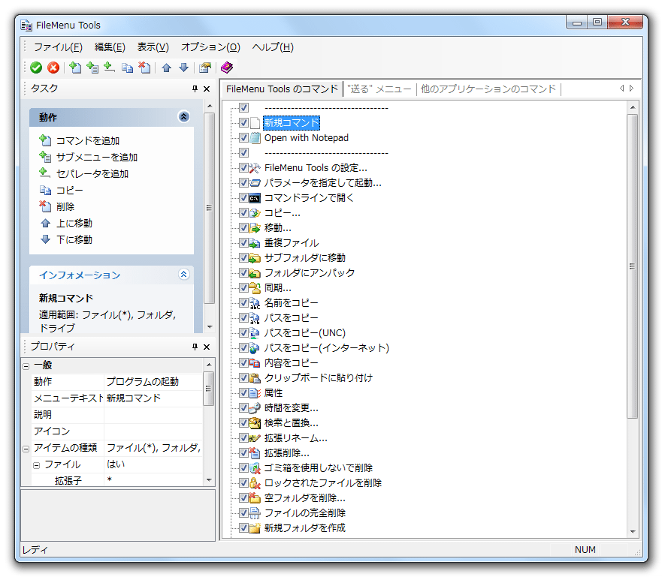Open the 編集(E) menu
Image resolution: width=665 pixels, height=580 pixels.
(110, 47)
